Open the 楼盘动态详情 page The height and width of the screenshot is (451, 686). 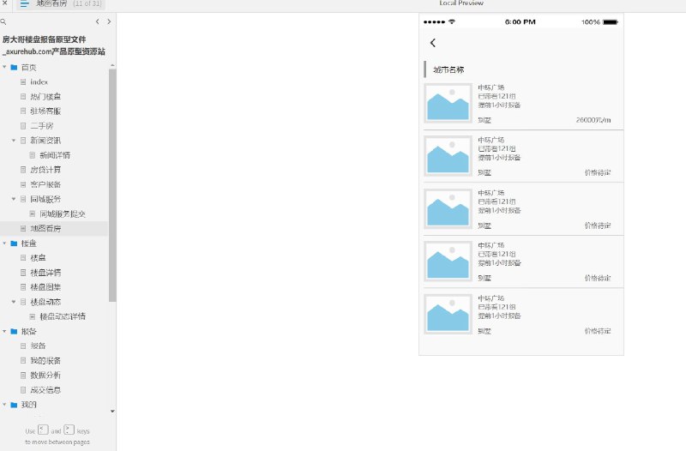pyautogui.click(x=62, y=316)
